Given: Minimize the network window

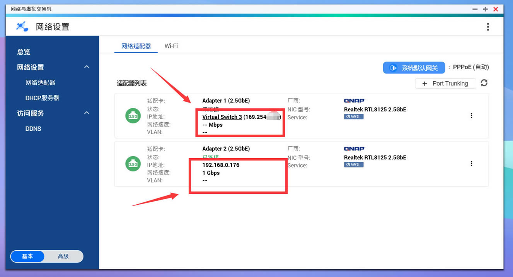Looking at the screenshot, I should tap(475, 9).
